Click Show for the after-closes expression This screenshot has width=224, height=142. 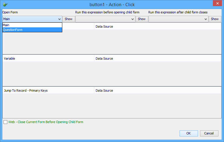pyautogui.click(x=215, y=19)
